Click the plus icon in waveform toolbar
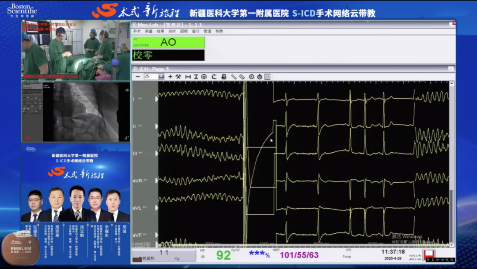The height and width of the screenshot is (269, 477). [x=170, y=77]
